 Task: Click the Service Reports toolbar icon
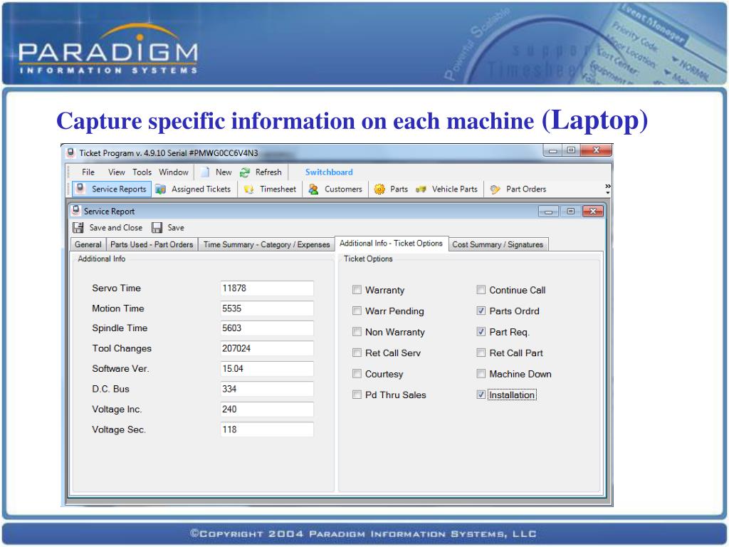(x=80, y=189)
